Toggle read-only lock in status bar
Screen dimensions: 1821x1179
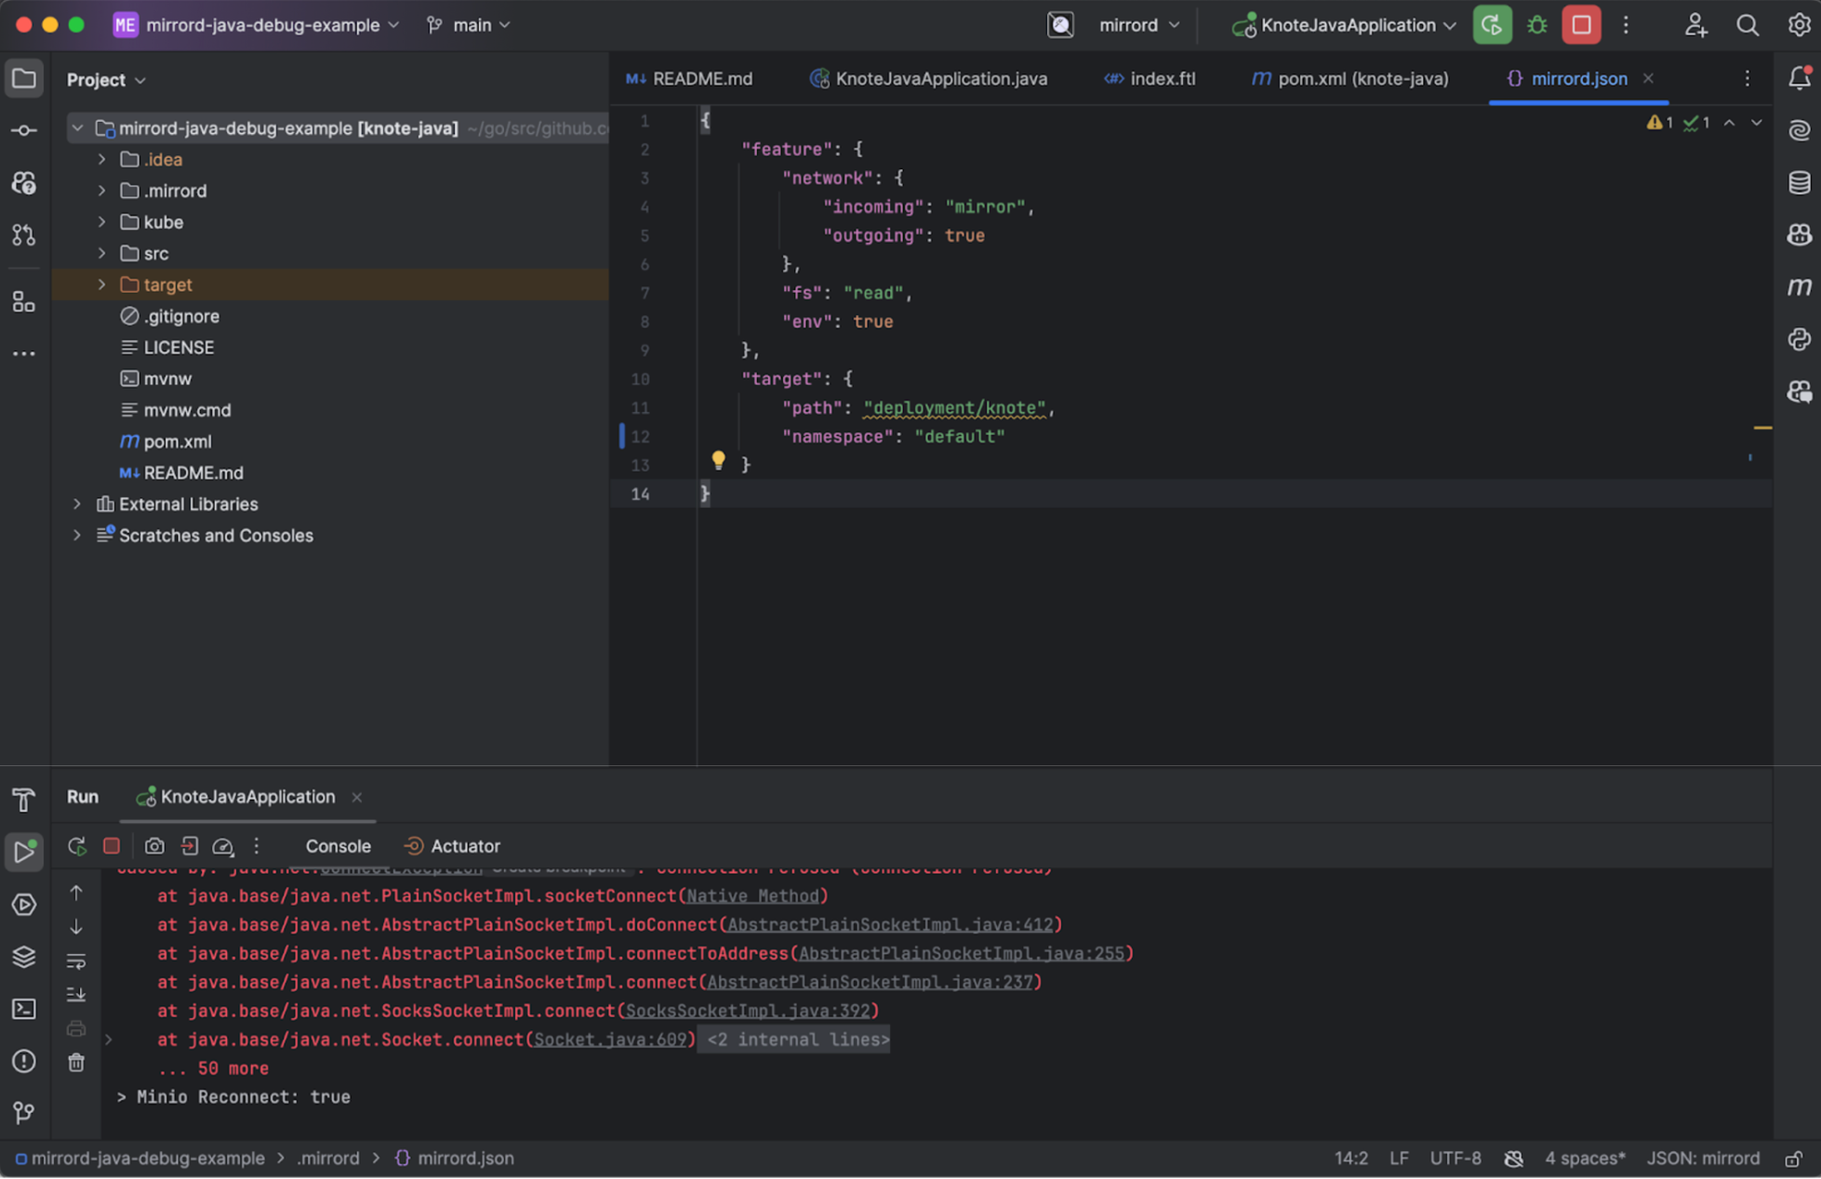point(1792,1159)
